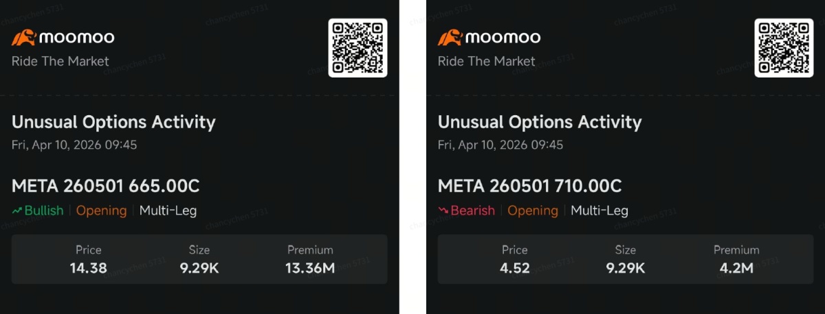Click Unusual Options Activity heading above 710.00C
Screen dimensions: 825x314
(x=540, y=122)
